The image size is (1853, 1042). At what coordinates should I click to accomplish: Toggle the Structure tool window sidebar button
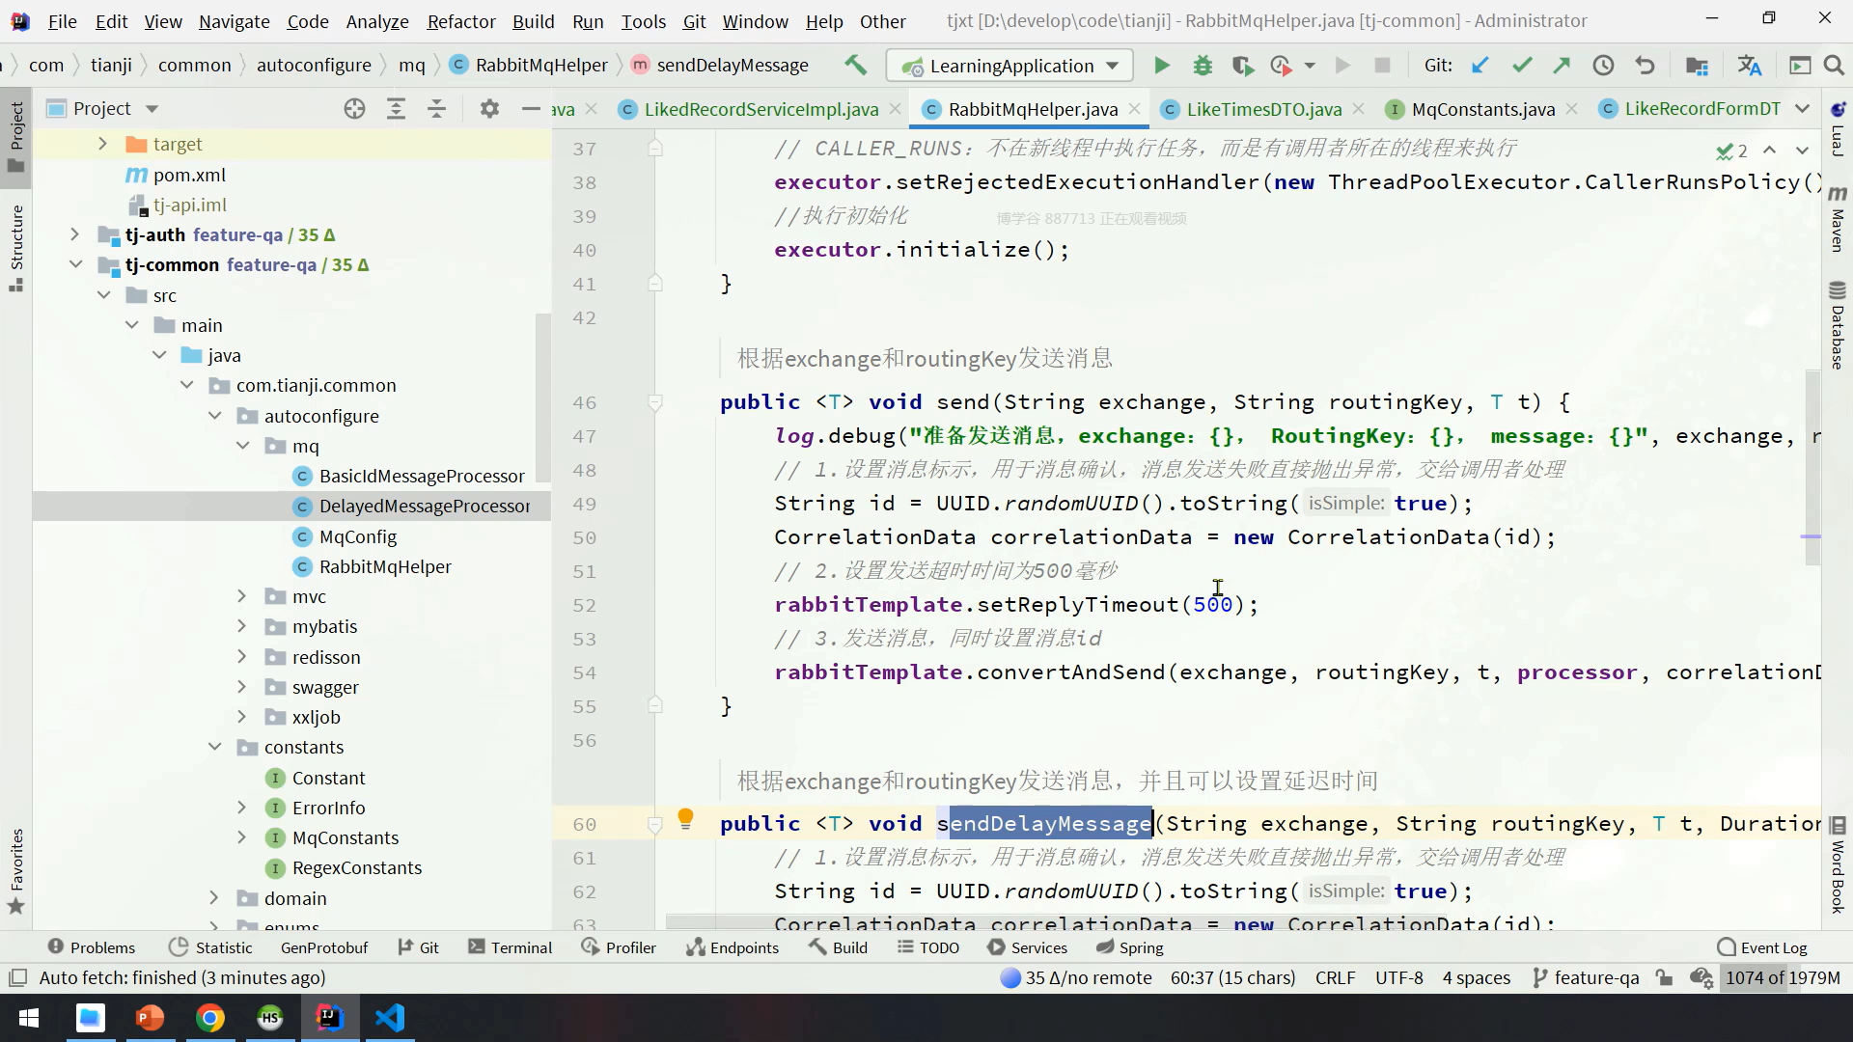pyautogui.click(x=16, y=246)
